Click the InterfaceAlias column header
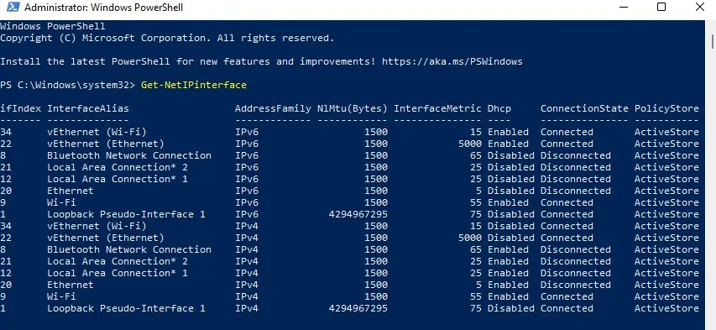The image size is (716, 330). (x=87, y=108)
